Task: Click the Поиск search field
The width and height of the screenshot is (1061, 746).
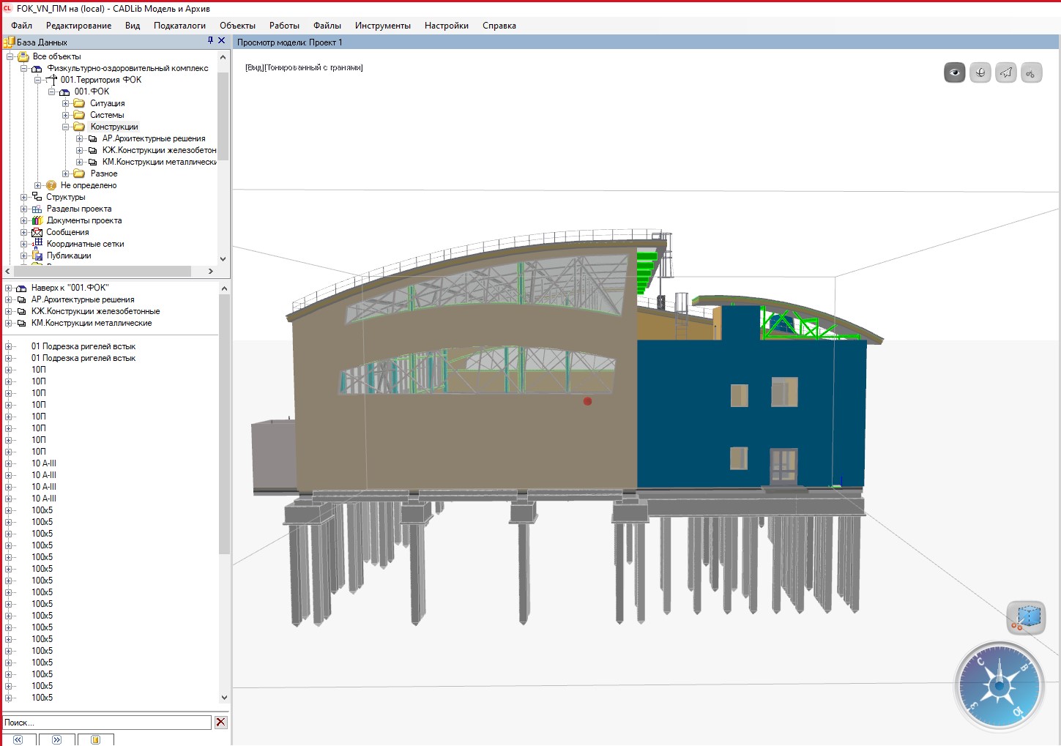Action: point(107,723)
